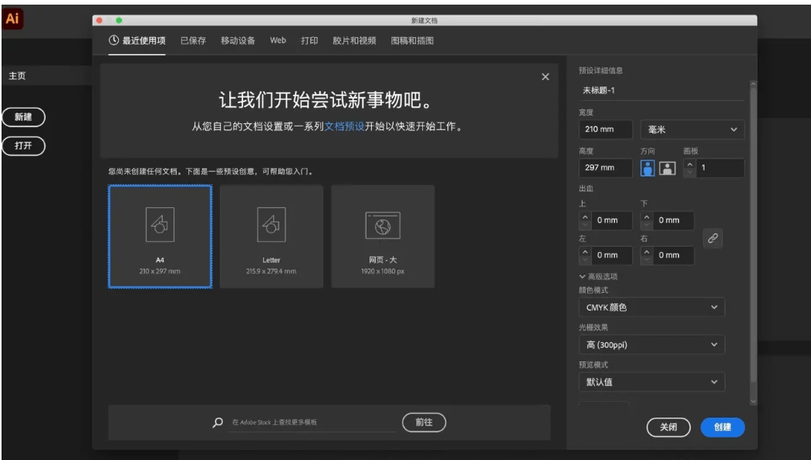Image resolution: width=811 pixels, height=460 pixels.
Task: Increase the left (左) bleed value
Action: [585, 251]
